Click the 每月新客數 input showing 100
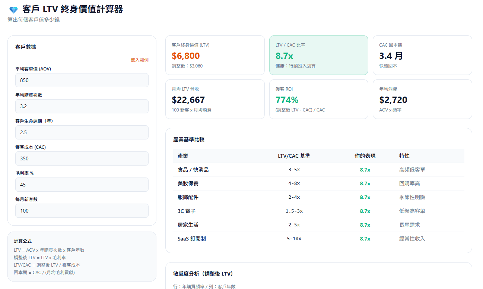The height and width of the screenshot is (289, 483). [x=82, y=211]
